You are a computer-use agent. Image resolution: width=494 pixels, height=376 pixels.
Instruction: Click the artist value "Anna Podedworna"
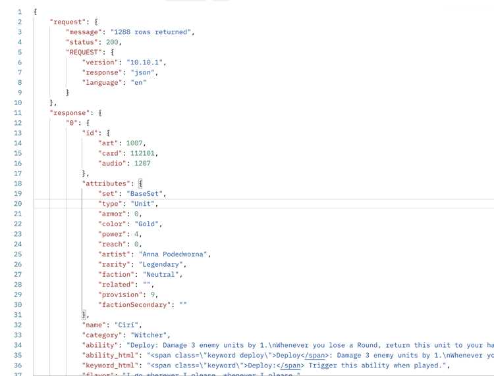[x=173, y=254]
